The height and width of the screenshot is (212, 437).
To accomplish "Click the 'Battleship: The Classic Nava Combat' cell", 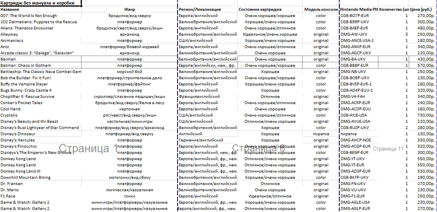I will click(41, 71).
